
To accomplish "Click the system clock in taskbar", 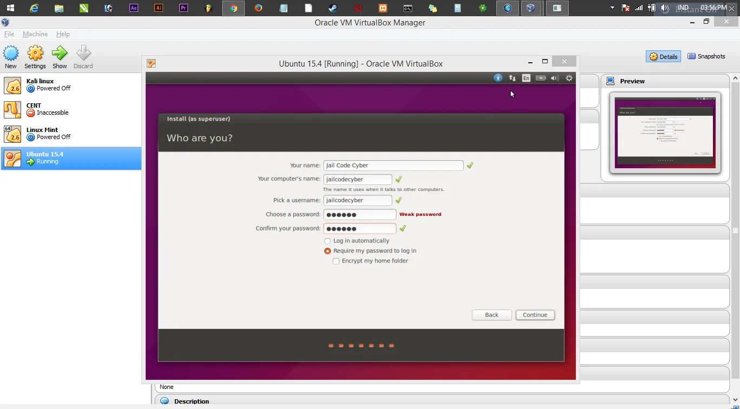I will [x=713, y=8].
